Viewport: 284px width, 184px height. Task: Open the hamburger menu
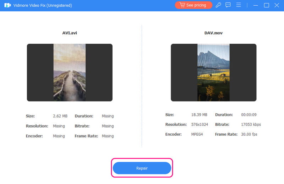(239, 5)
